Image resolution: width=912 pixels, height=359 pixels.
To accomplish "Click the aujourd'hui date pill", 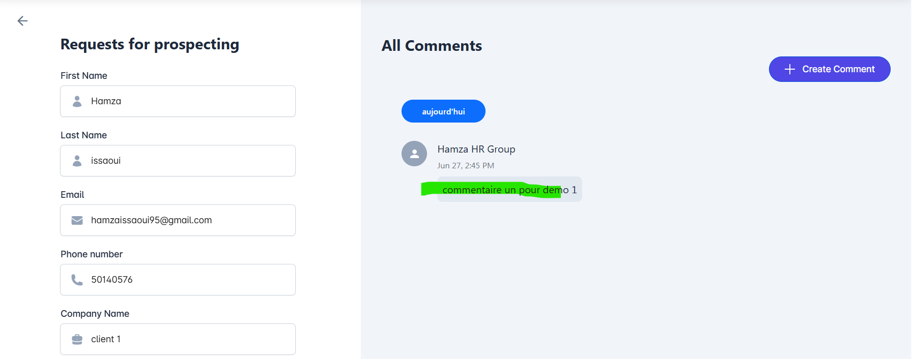I will [x=443, y=111].
